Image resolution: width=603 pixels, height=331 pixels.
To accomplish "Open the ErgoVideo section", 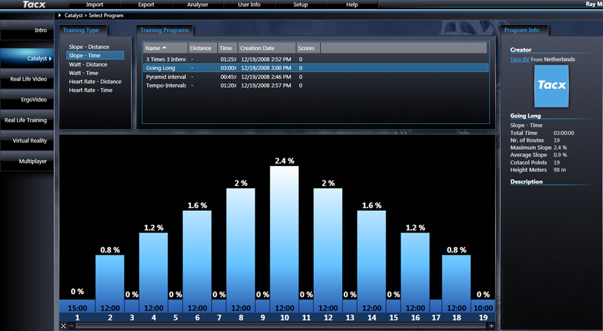I will (x=27, y=100).
